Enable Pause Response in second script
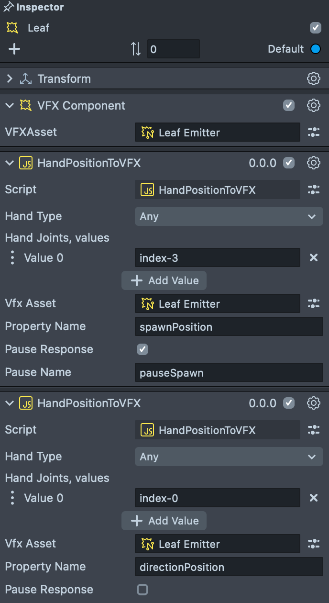Image resolution: width=329 pixels, height=603 pixels. [143, 589]
